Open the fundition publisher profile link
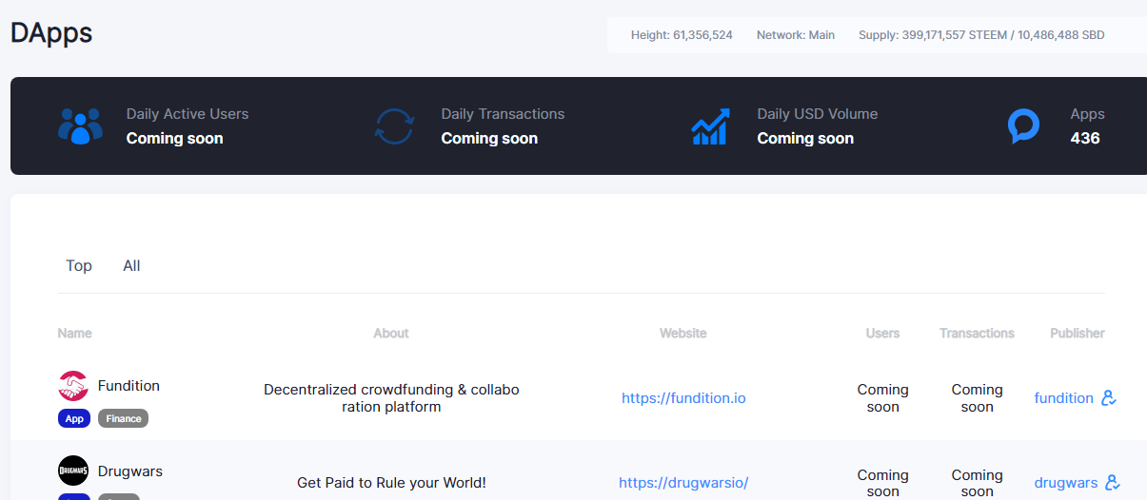The height and width of the screenshot is (500, 1147). (x=1063, y=398)
